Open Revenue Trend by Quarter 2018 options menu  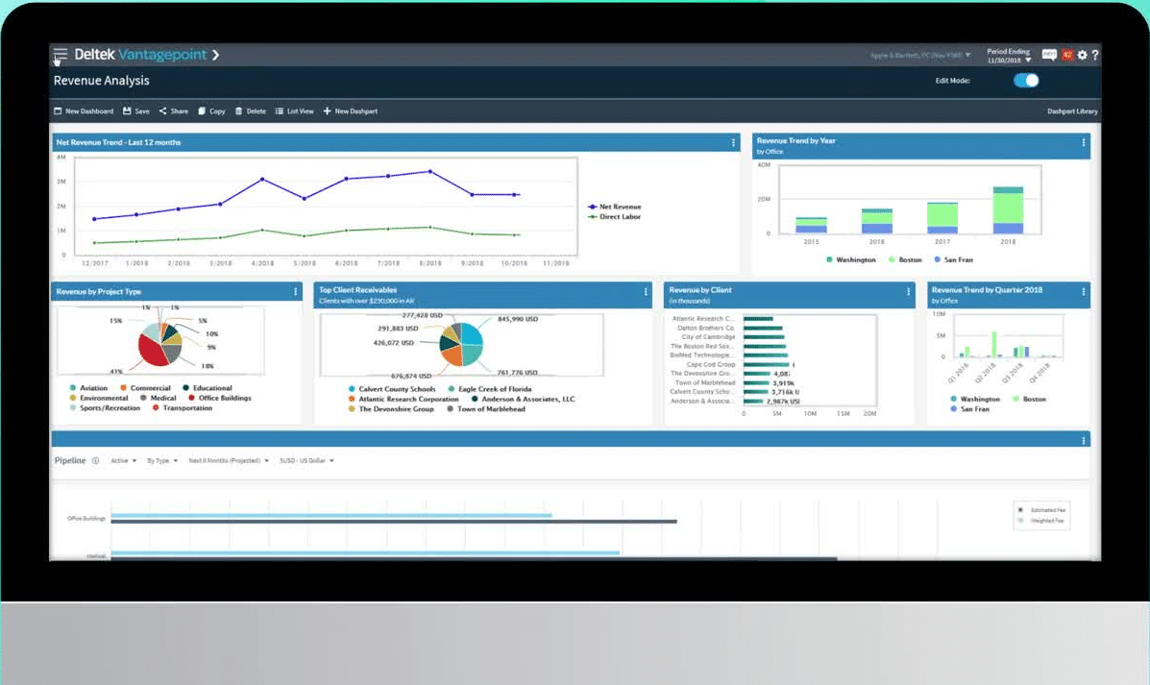(x=1084, y=292)
